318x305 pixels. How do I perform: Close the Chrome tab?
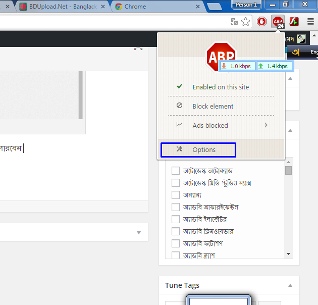pos(198,7)
